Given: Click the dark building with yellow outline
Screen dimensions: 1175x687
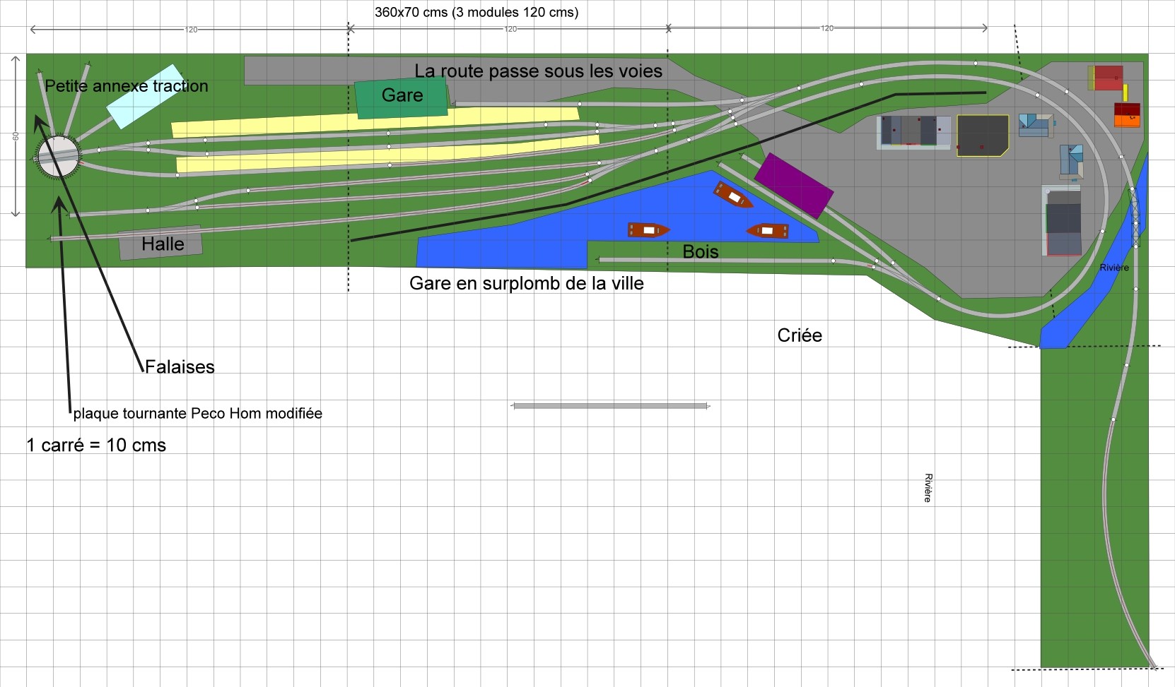Looking at the screenshot, I should (x=982, y=134).
